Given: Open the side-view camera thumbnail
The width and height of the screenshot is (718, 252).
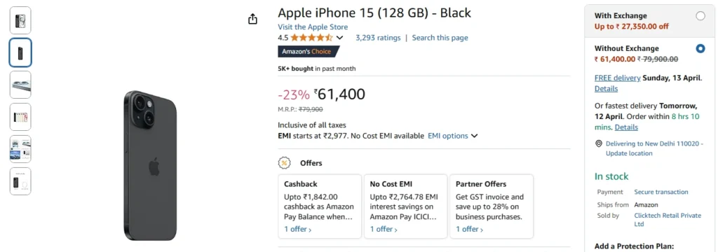Looking at the screenshot, I should [x=20, y=85].
